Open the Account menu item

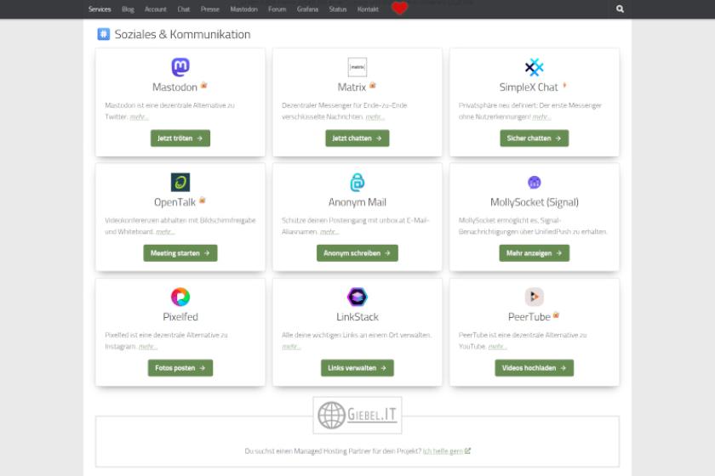(156, 9)
